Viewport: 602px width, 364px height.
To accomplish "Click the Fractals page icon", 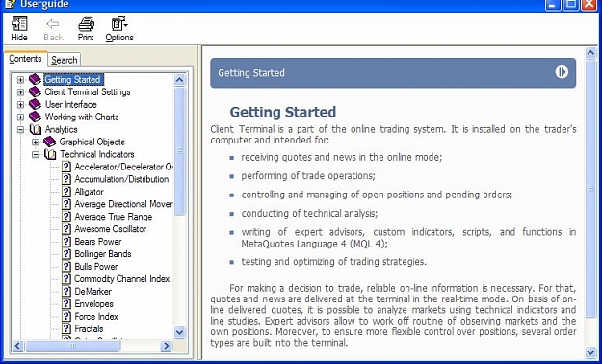I will [x=66, y=329].
